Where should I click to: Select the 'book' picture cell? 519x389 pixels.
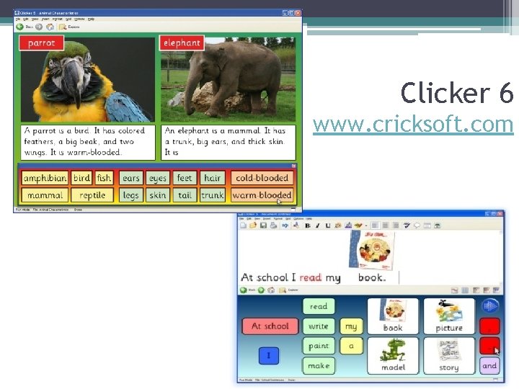click(x=393, y=316)
